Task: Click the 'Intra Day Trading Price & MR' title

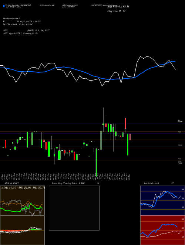Action: pos(68,183)
